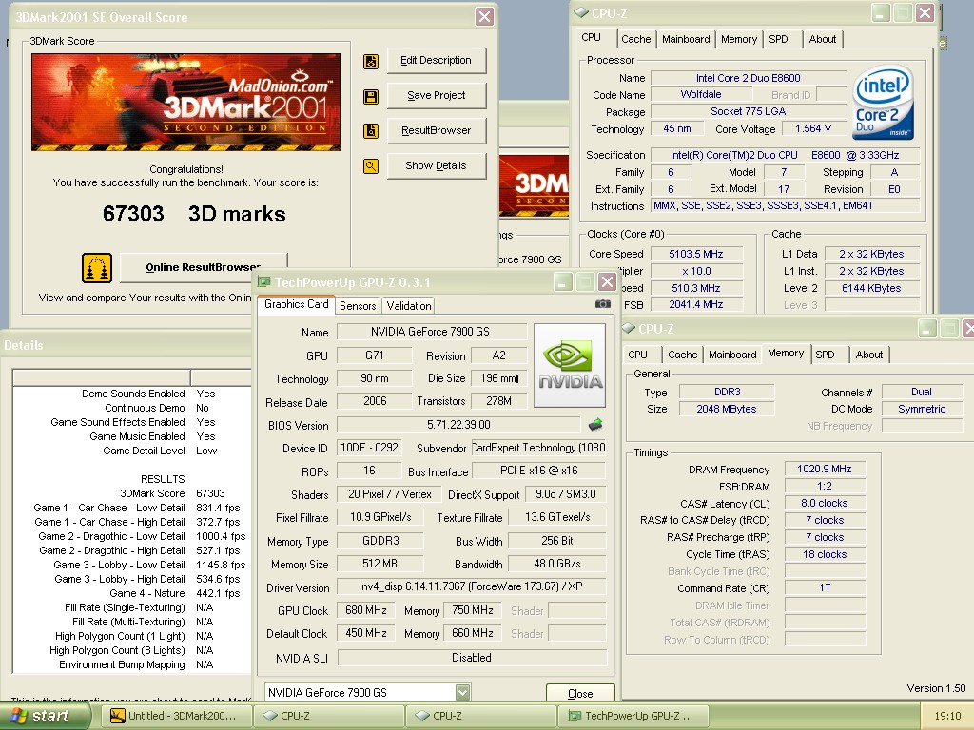Open the Cache tab in upper CPU-Z
Viewport: 974px width, 730px height.
[636, 39]
